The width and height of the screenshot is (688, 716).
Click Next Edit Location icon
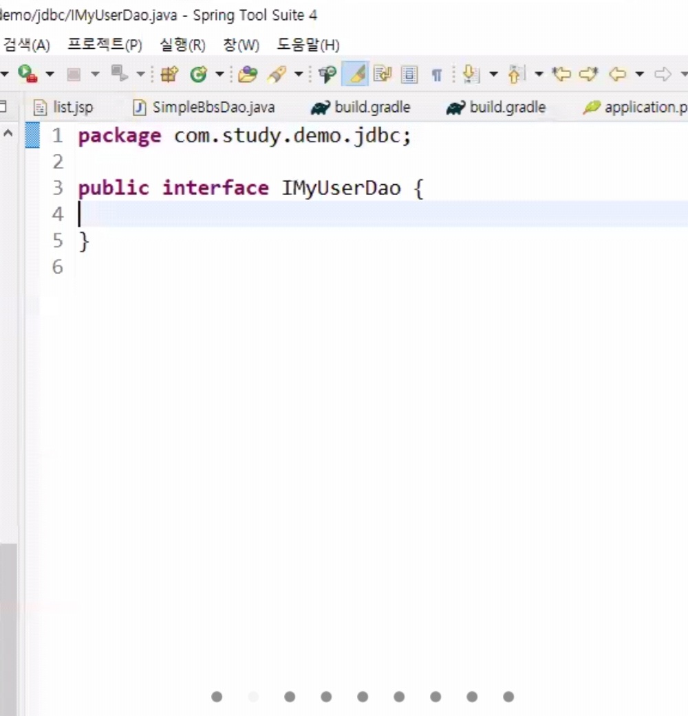[589, 74]
